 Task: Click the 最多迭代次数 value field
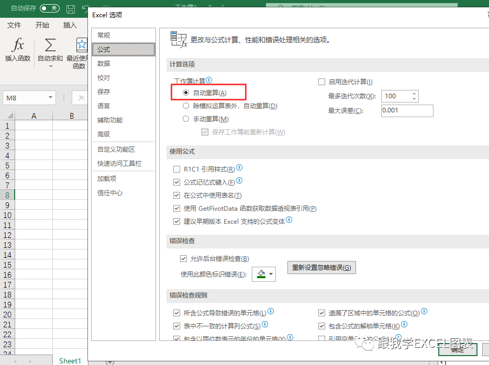click(x=396, y=96)
